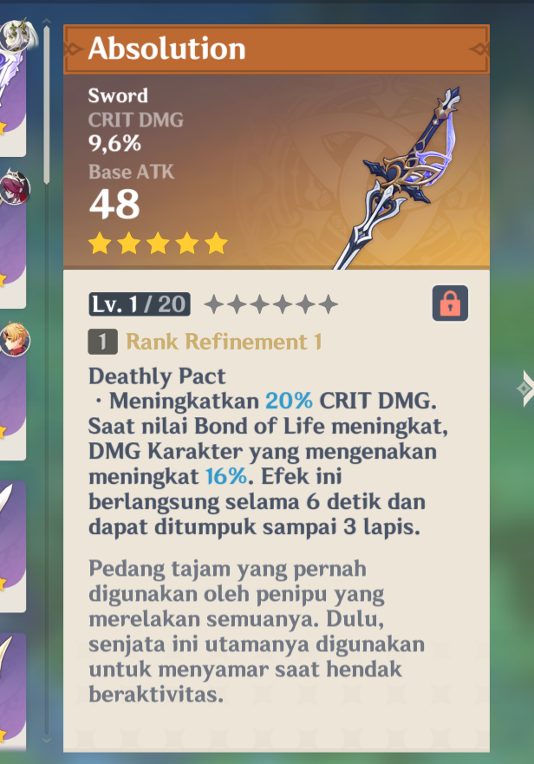The width and height of the screenshot is (534, 764).
Task: Go to next weapon with right arrow
Action: pos(524,389)
